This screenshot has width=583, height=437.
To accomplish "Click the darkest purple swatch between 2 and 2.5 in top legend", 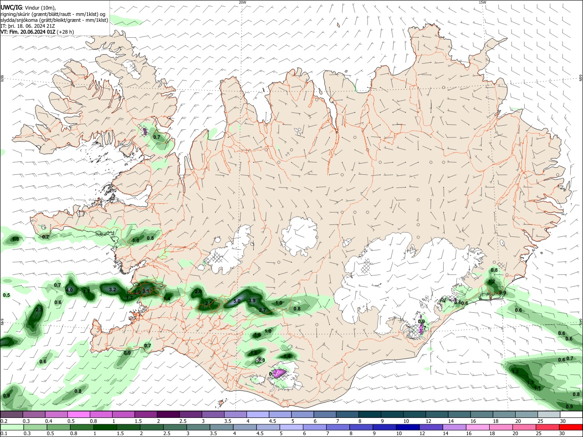I will click(x=168, y=415).
